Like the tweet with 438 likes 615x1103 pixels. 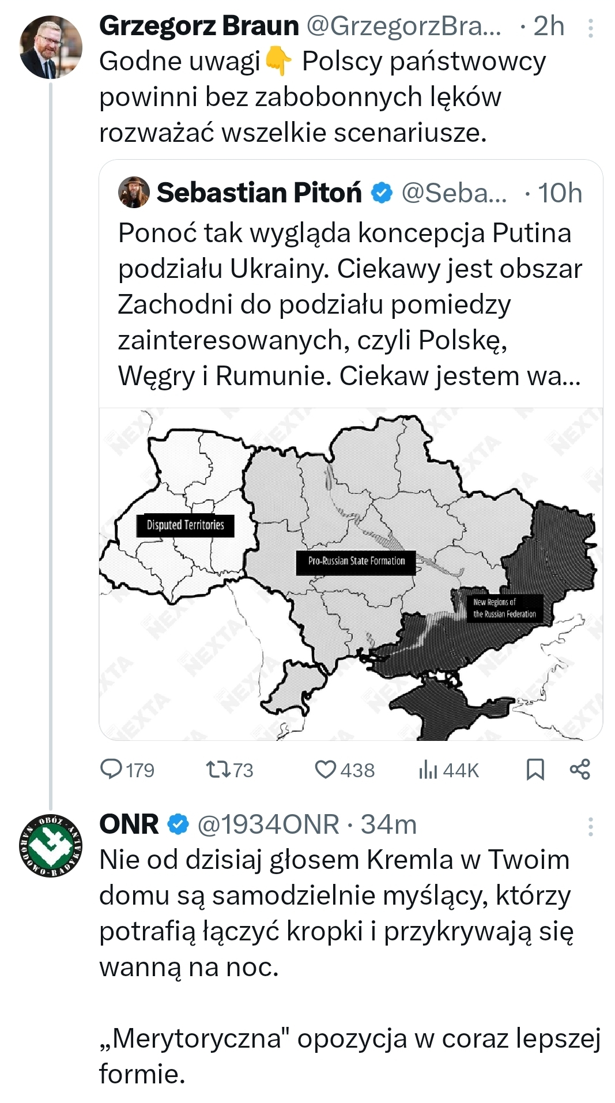click(x=326, y=769)
